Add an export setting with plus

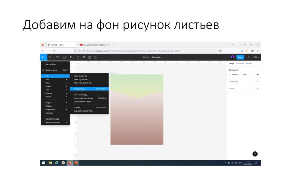[x=258, y=89]
